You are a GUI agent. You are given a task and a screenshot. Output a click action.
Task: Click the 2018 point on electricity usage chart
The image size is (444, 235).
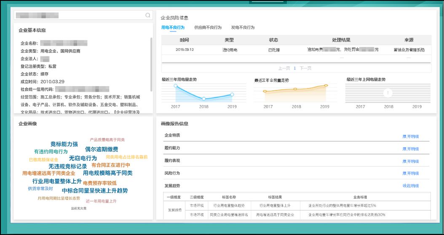[x=203, y=99]
